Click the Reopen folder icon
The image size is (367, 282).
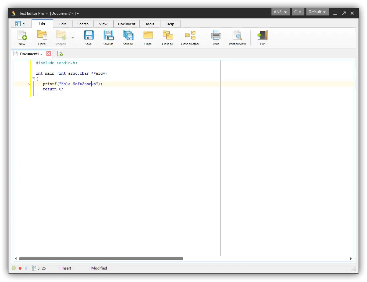[61, 35]
